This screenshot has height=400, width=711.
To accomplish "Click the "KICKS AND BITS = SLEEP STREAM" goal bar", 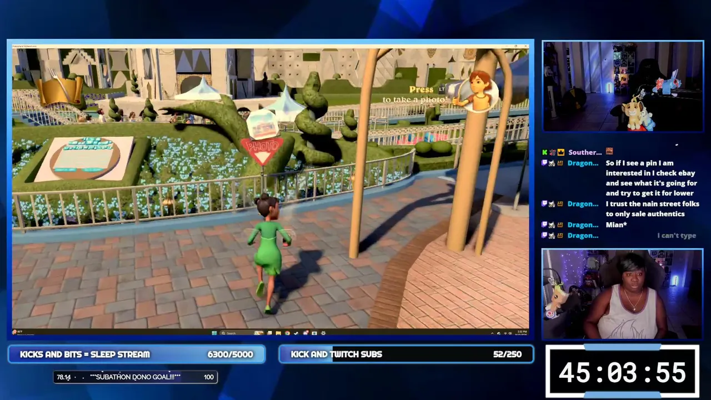I will coord(137,354).
